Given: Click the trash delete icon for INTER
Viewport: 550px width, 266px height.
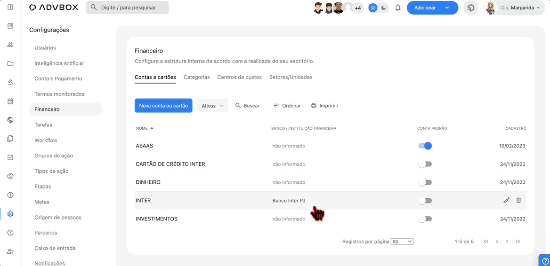Looking at the screenshot, I should 518,200.
